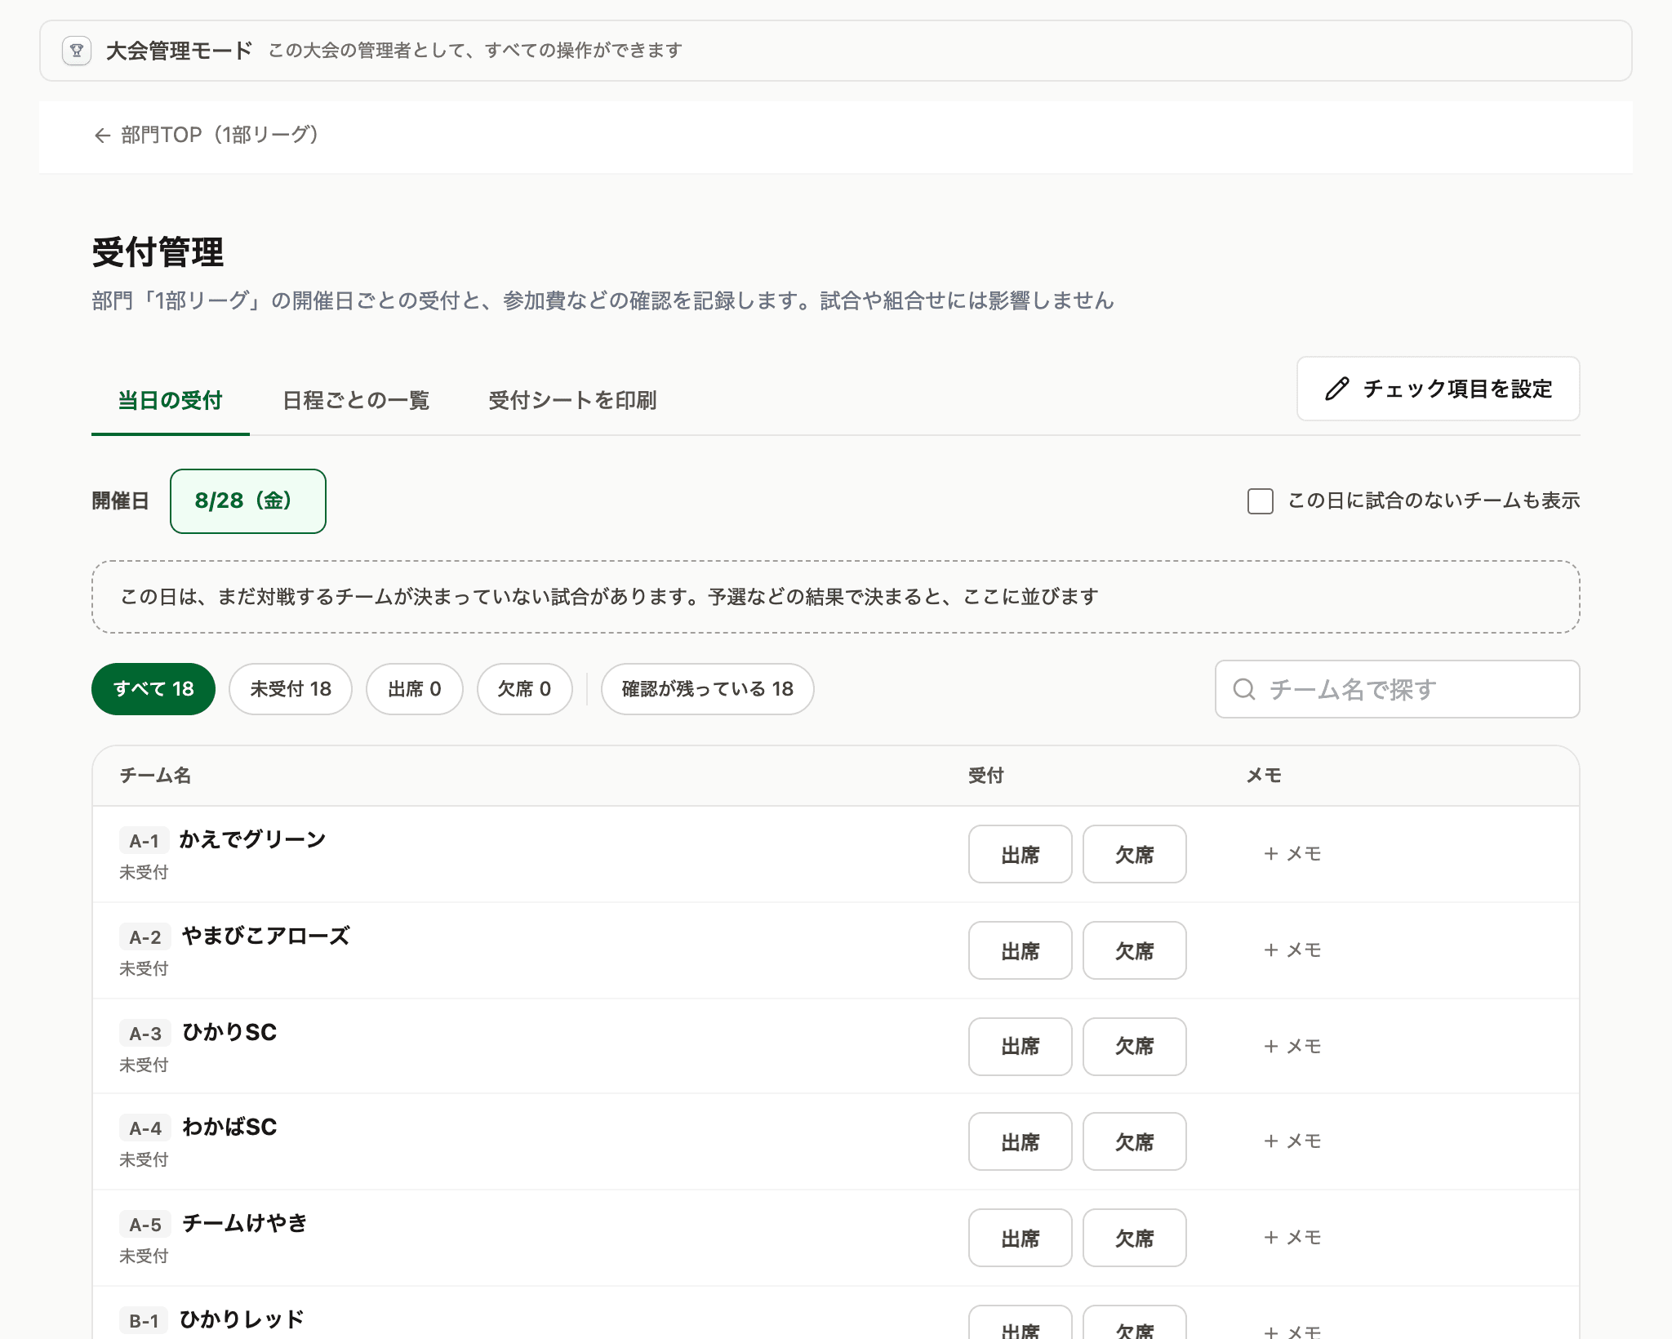Click team name ひかりレッド

tap(242, 1319)
